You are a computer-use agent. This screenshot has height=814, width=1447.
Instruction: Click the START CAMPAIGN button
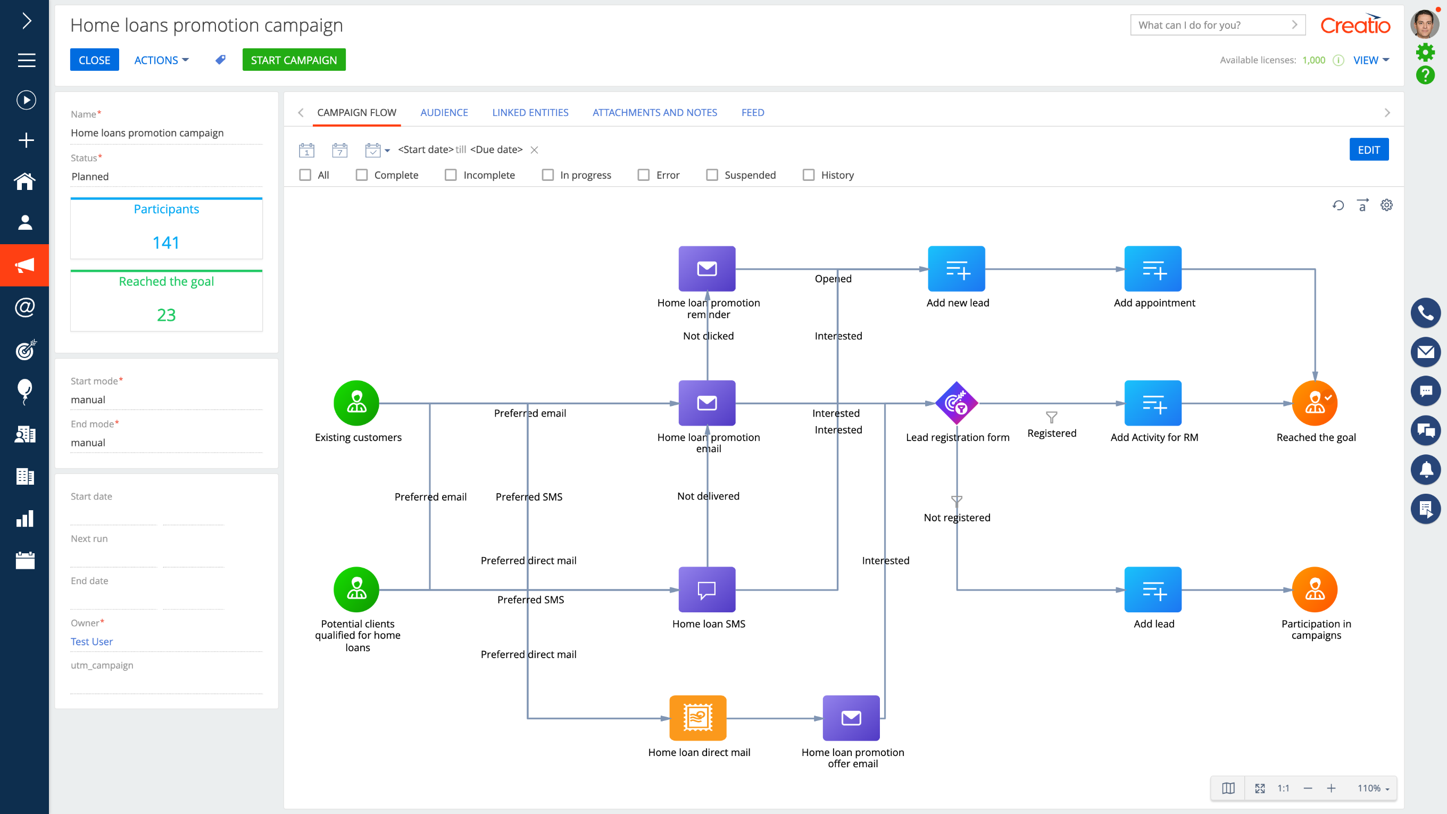pos(294,60)
